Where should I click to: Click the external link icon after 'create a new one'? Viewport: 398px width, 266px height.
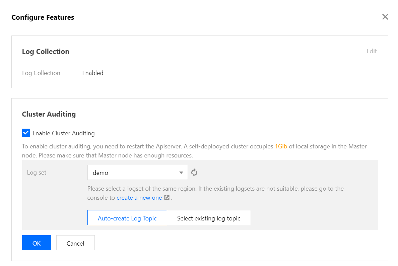click(167, 198)
